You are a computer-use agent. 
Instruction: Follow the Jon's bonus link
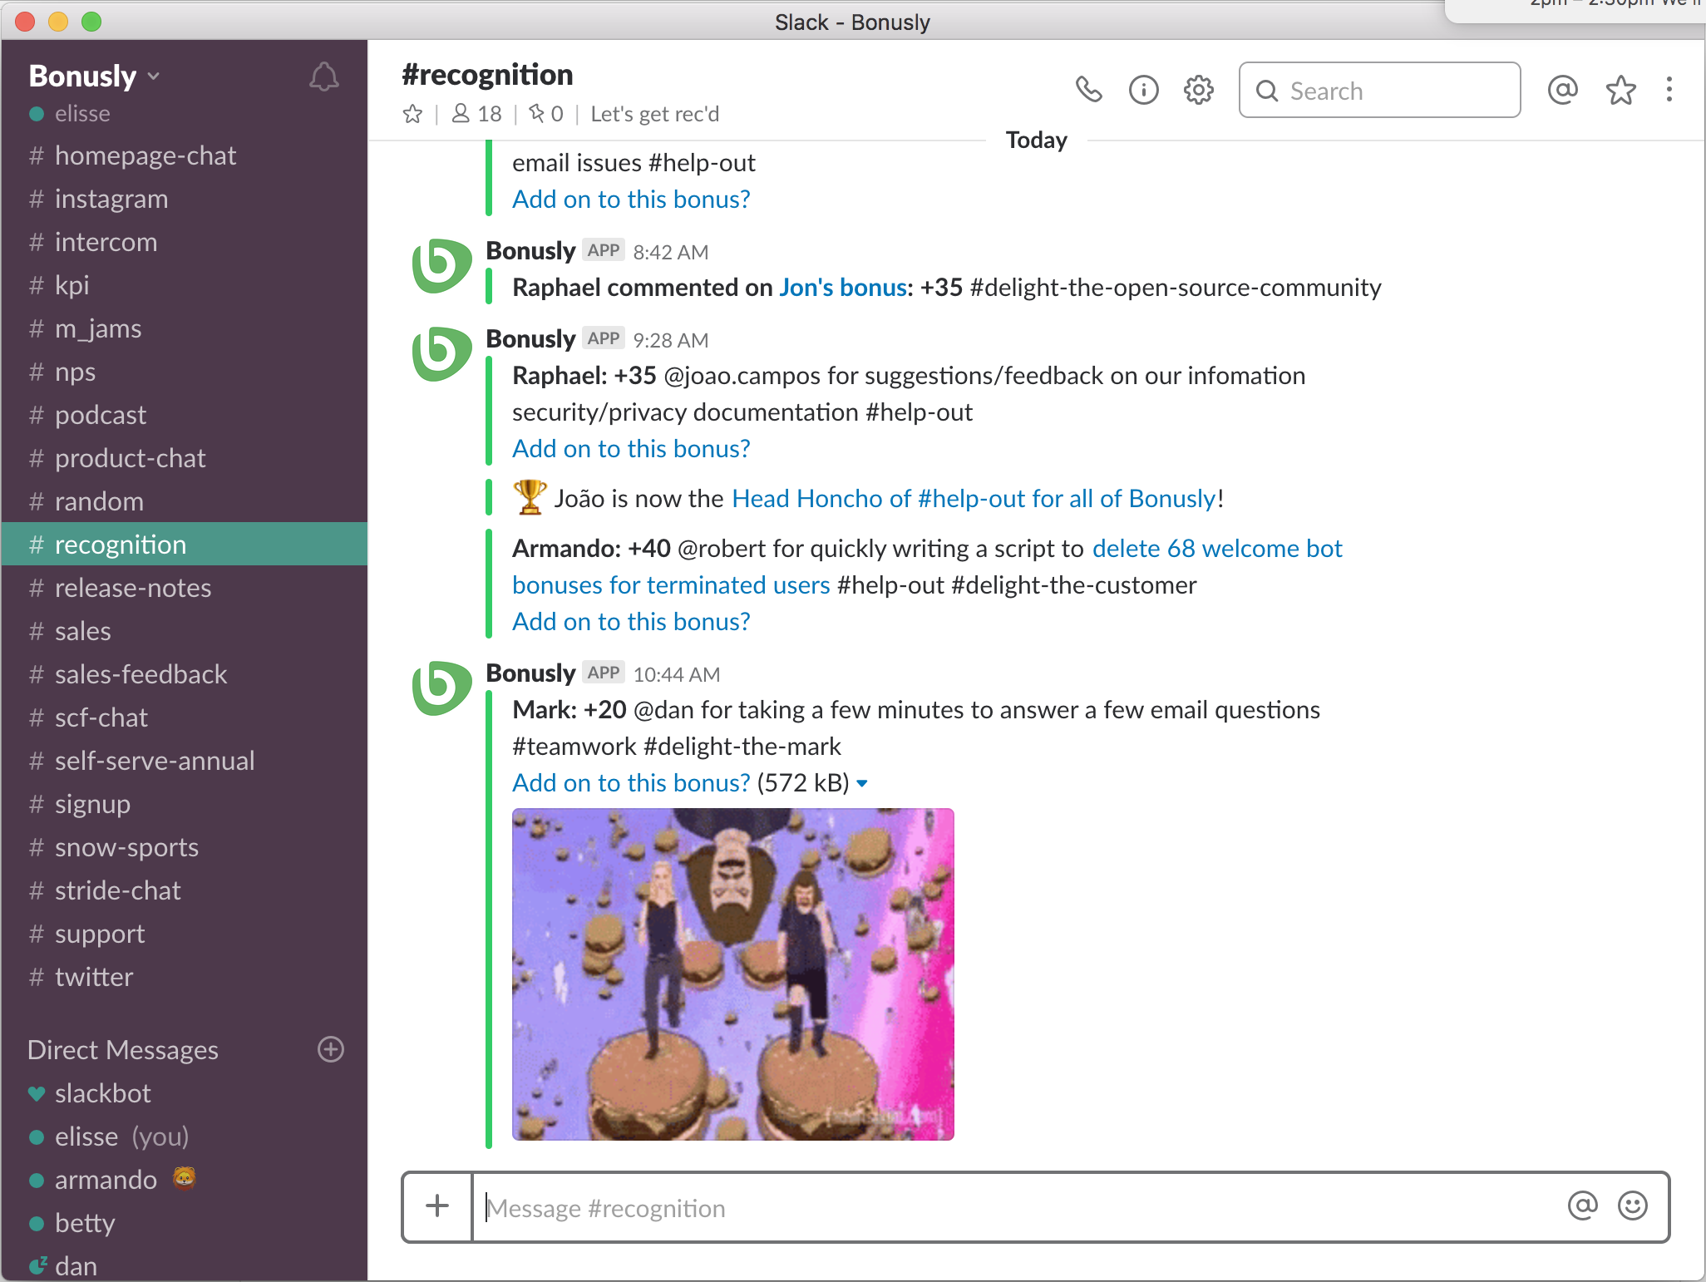pos(842,288)
